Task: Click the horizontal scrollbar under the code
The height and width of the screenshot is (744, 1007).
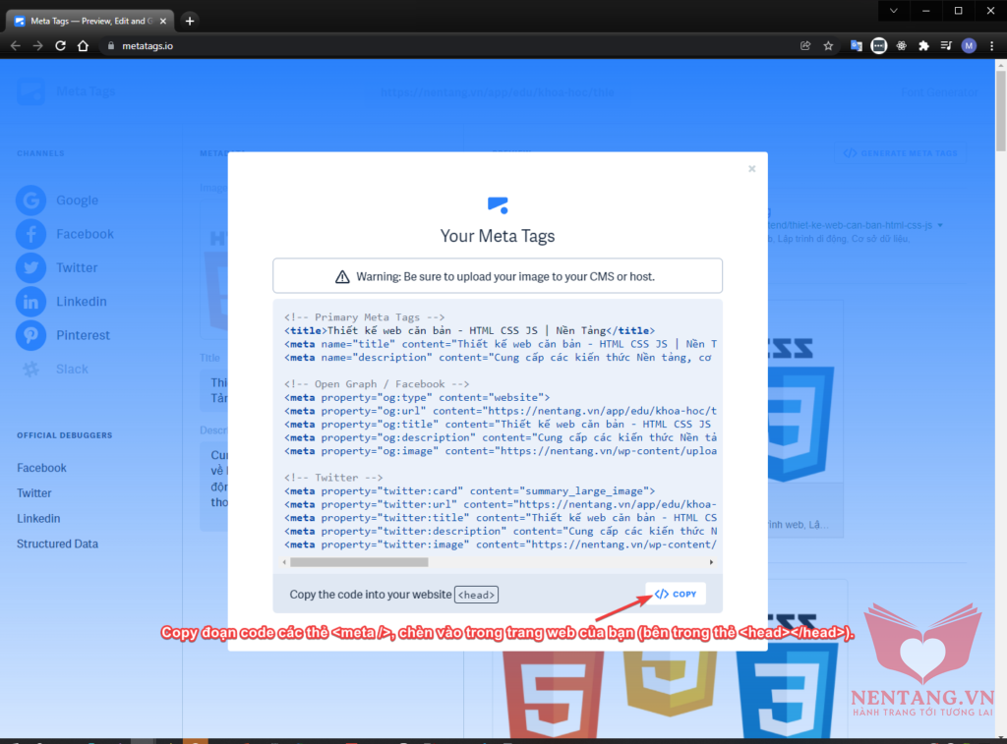Action: [359, 562]
